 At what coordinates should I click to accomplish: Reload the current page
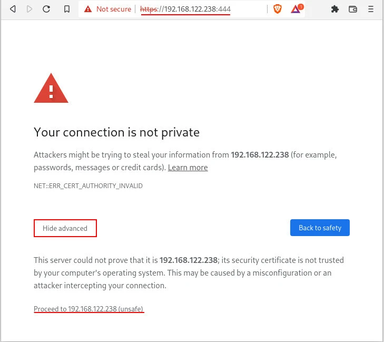tap(46, 9)
